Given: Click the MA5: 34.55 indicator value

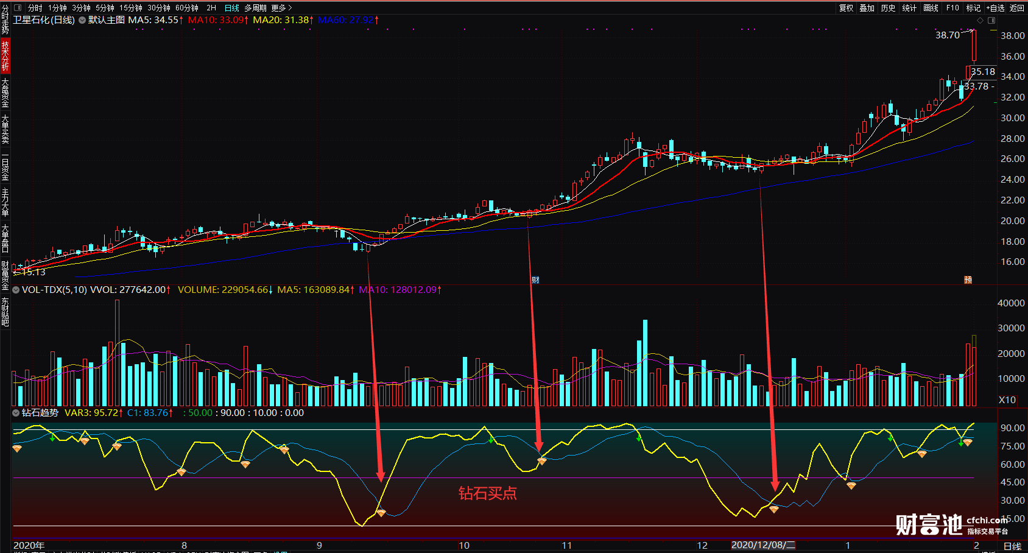Looking at the screenshot, I should pyautogui.click(x=155, y=20).
